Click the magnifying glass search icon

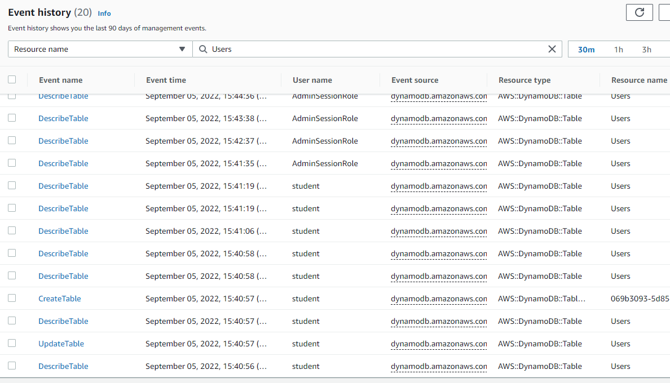click(x=202, y=49)
